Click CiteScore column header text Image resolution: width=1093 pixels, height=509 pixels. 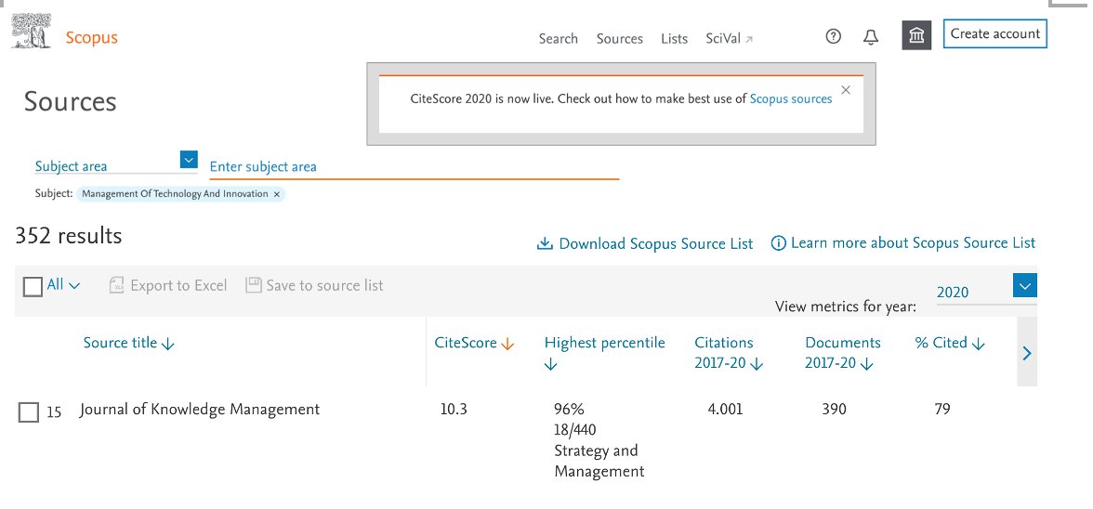pyautogui.click(x=466, y=343)
